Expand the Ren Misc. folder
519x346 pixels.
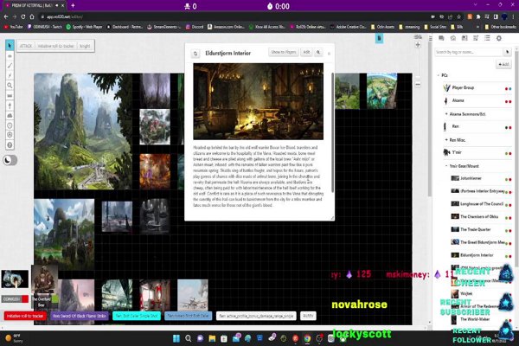click(446, 140)
